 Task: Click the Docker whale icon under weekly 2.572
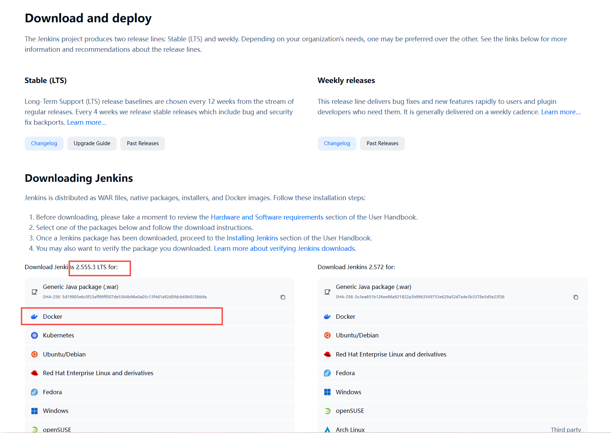[x=327, y=317]
